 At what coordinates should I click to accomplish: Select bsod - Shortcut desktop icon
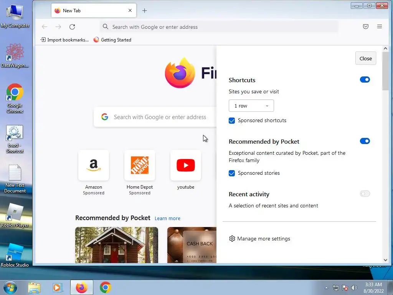[15, 139]
